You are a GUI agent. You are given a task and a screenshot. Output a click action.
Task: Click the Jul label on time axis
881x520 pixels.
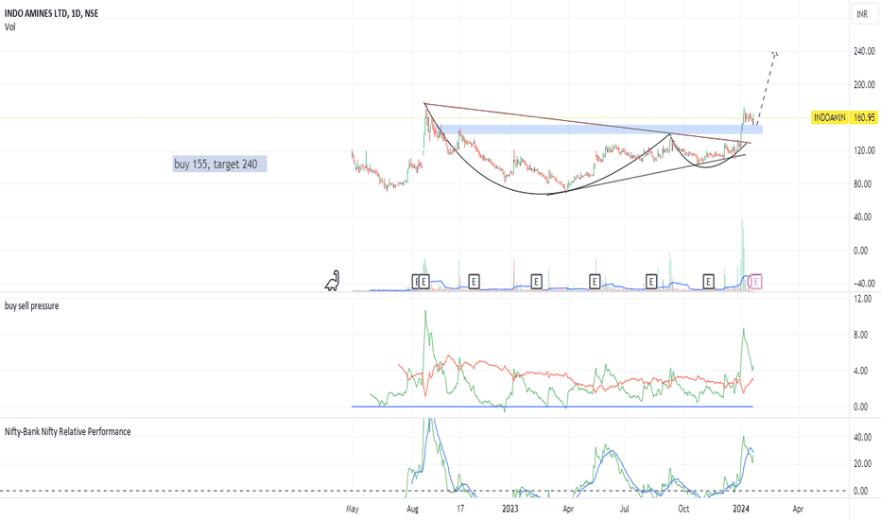pos(624,509)
